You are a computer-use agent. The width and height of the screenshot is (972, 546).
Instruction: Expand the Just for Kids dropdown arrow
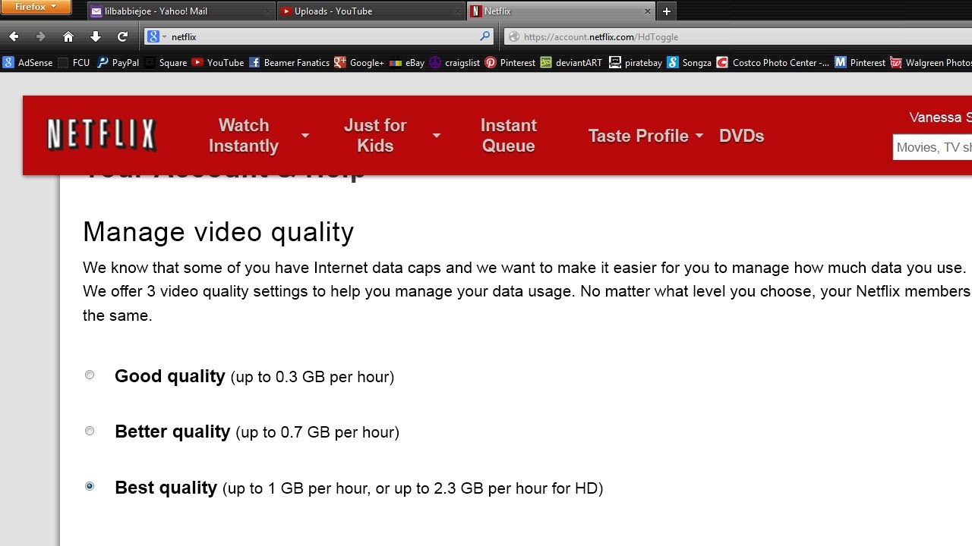[437, 136]
